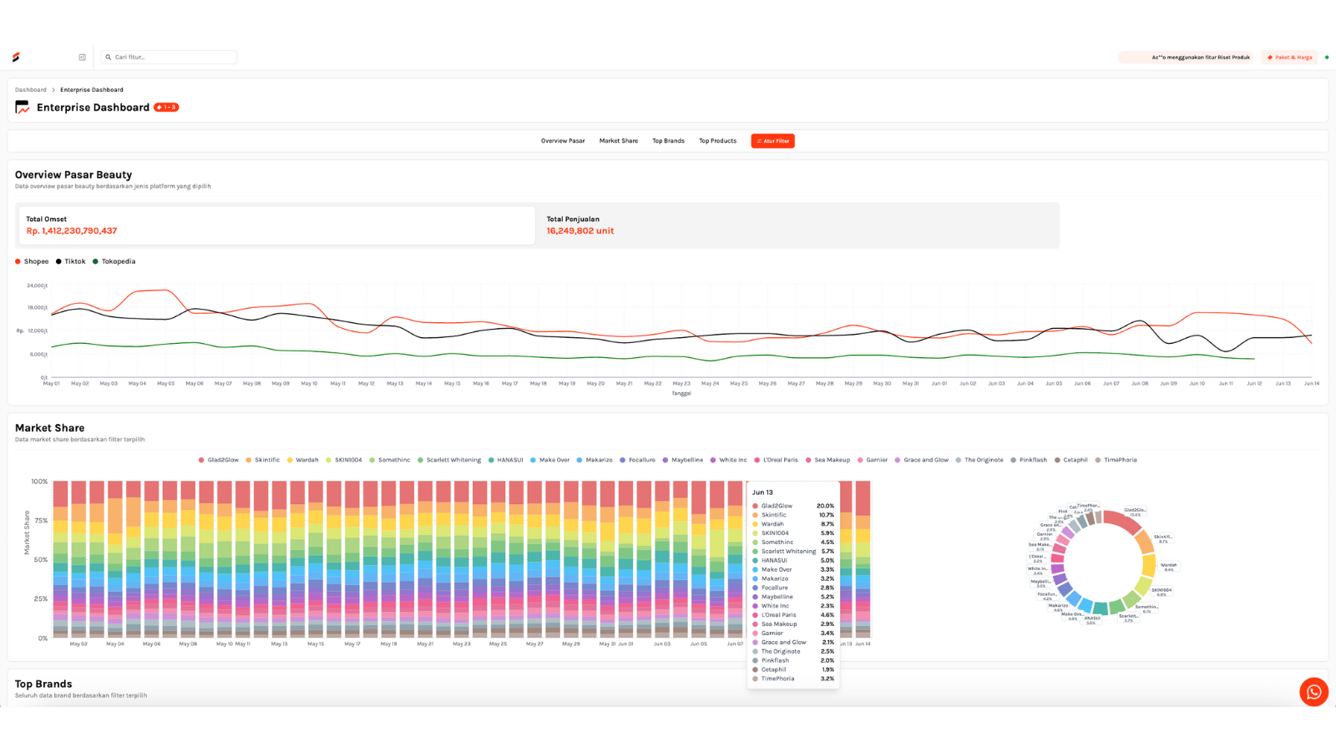Click Glad2Glow 20.0% row in tooltip
1336x752 pixels.
pyautogui.click(x=793, y=506)
